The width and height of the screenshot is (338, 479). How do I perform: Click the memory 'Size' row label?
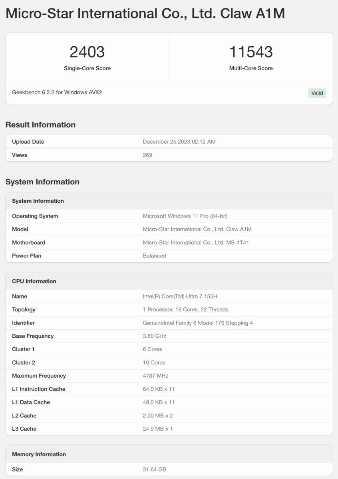pyautogui.click(x=18, y=469)
